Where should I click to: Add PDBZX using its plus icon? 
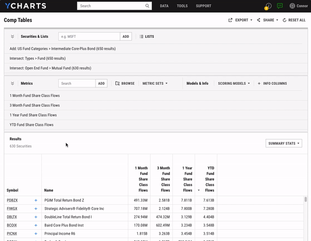tap(36, 200)
